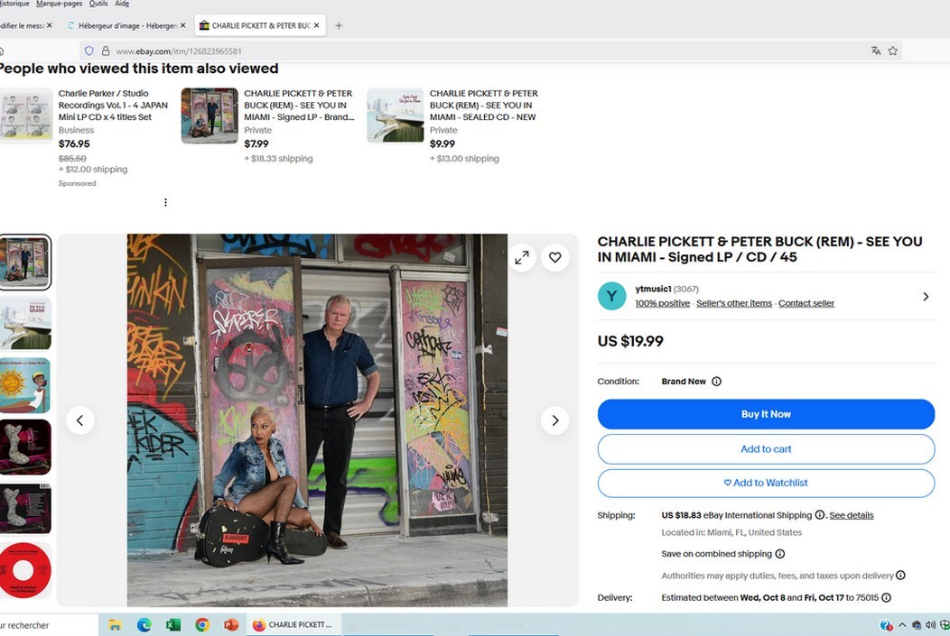Open Microsoft Edge from the taskbar
Image resolution: width=950 pixels, height=636 pixels.
click(x=144, y=623)
